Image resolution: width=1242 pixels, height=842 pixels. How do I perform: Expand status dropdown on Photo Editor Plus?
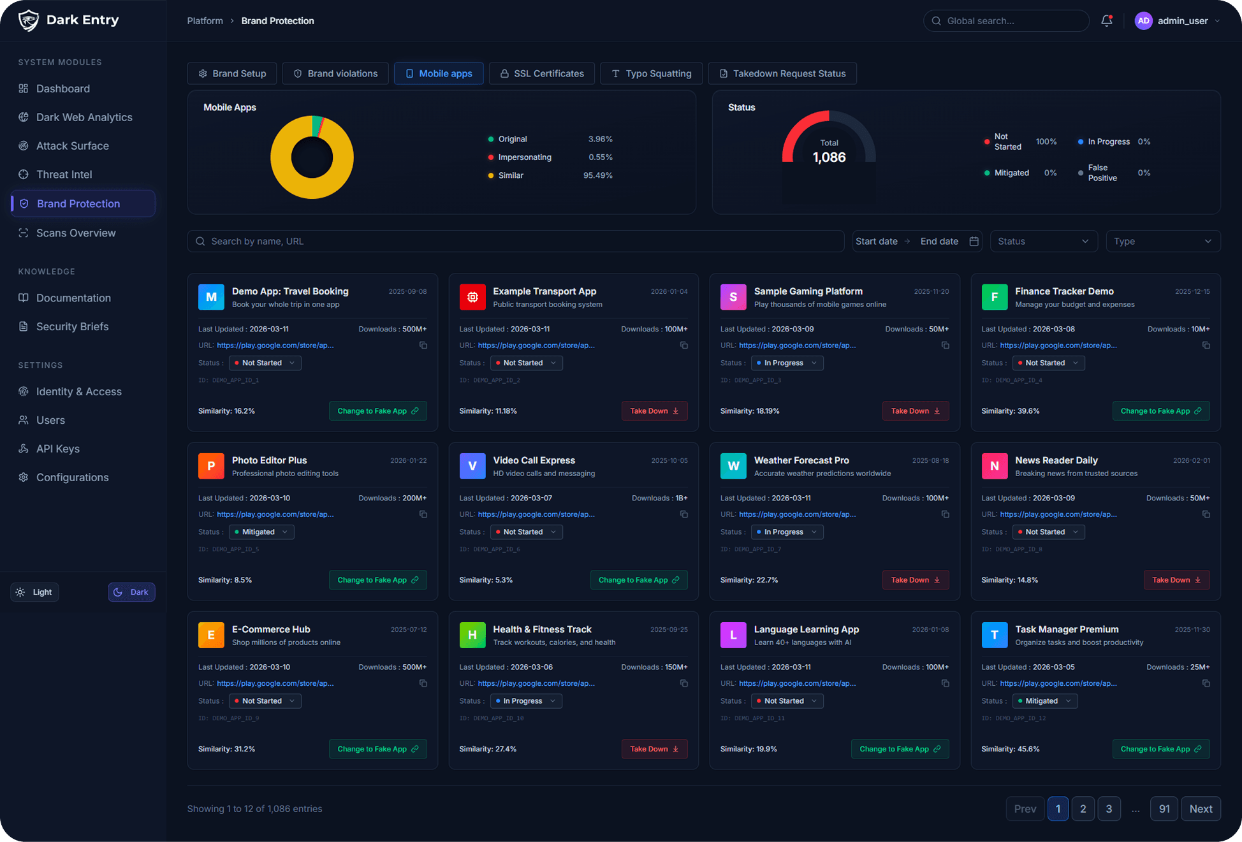[x=261, y=532]
